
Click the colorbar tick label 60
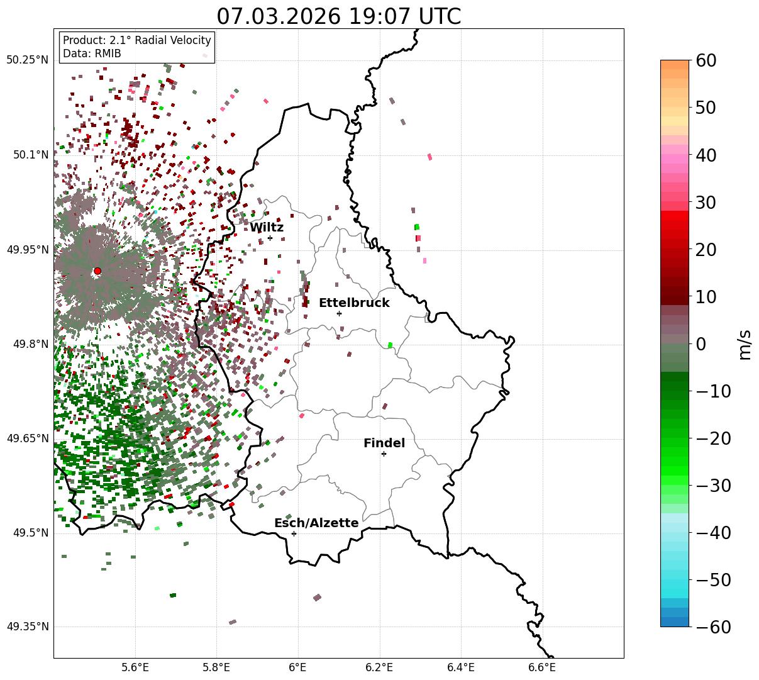pos(705,61)
